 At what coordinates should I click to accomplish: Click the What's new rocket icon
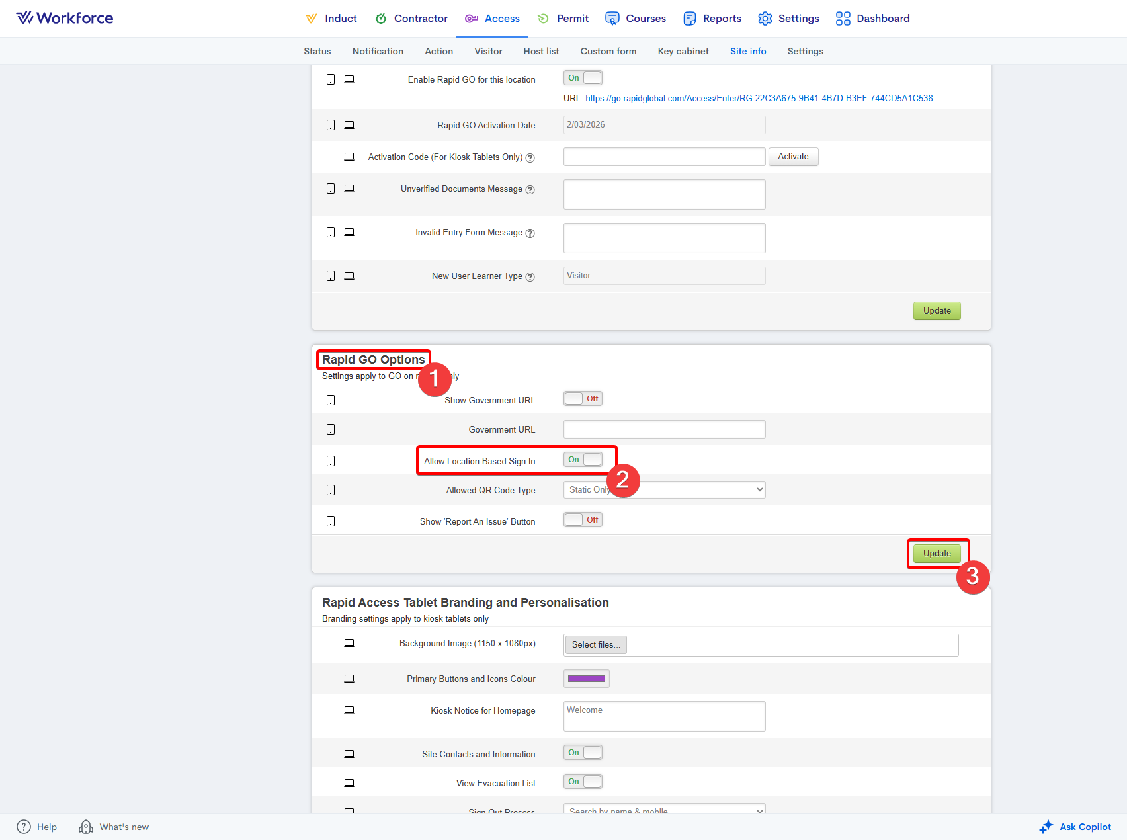pyautogui.click(x=86, y=827)
